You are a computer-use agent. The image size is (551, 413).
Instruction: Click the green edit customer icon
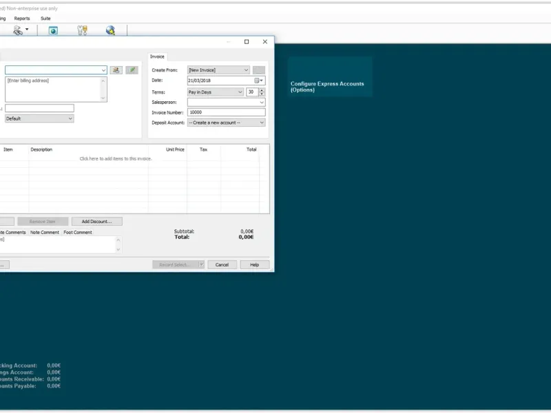click(x=132, y=70)
